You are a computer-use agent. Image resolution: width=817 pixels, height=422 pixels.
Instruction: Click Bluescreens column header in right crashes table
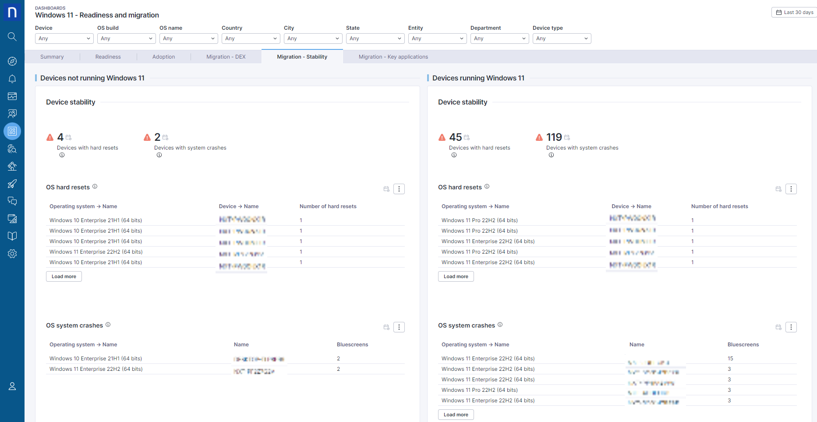pyautogui.click(x=743, y=345)
